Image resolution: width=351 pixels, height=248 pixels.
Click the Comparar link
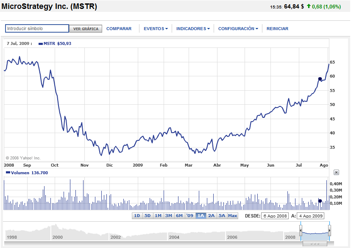[x=119, y=29]
